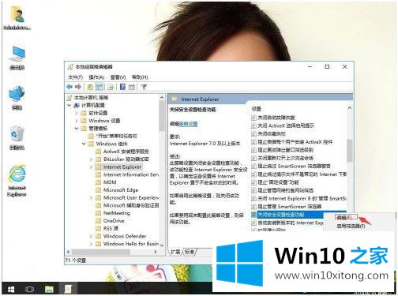Collapse the 管理模板 tree node
Screen dimensions: 398x296
coord(77,129)
